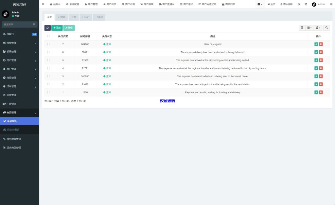
Task: Click the search icon in sidebar search box
Action: [x=35, y=24]
